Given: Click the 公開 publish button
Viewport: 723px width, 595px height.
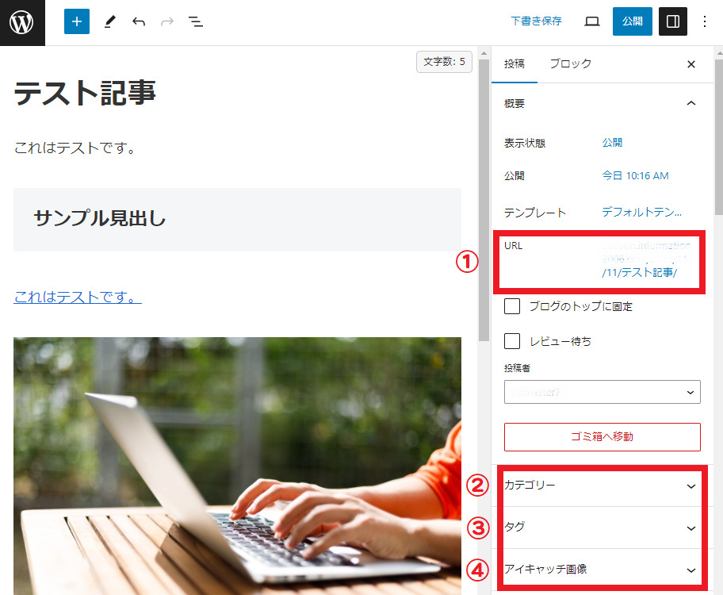Looking at the screenshot, I should point(632,21).
